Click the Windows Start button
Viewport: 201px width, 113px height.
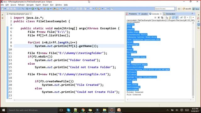coord(3,110)
